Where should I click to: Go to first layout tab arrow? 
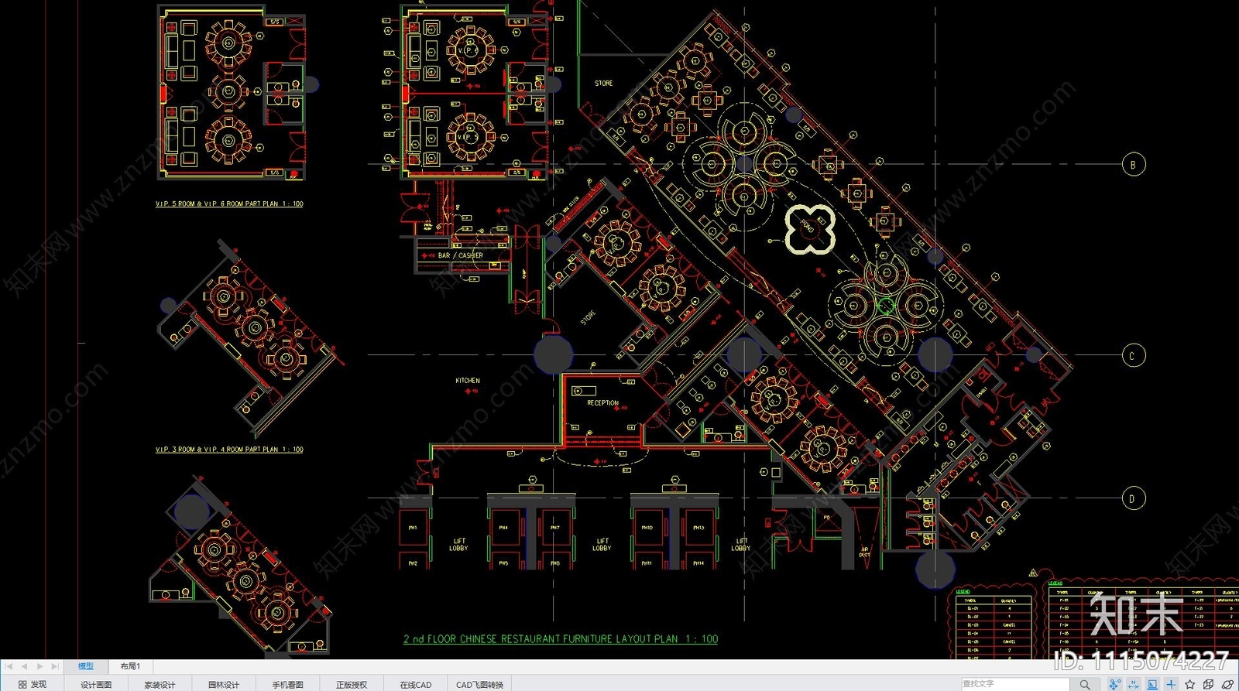9,666
